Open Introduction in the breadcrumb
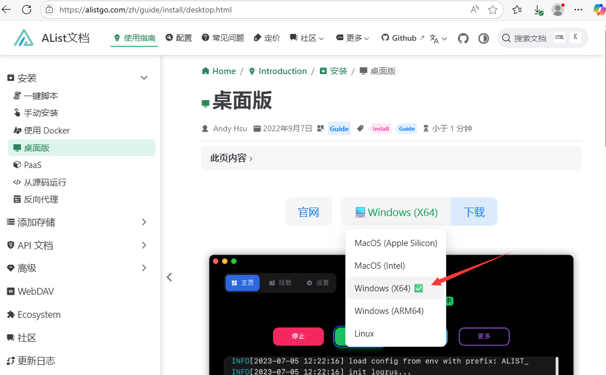 coord(278,71)
